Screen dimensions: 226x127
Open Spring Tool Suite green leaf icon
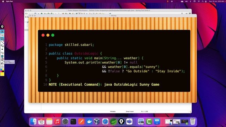point(113,122)
